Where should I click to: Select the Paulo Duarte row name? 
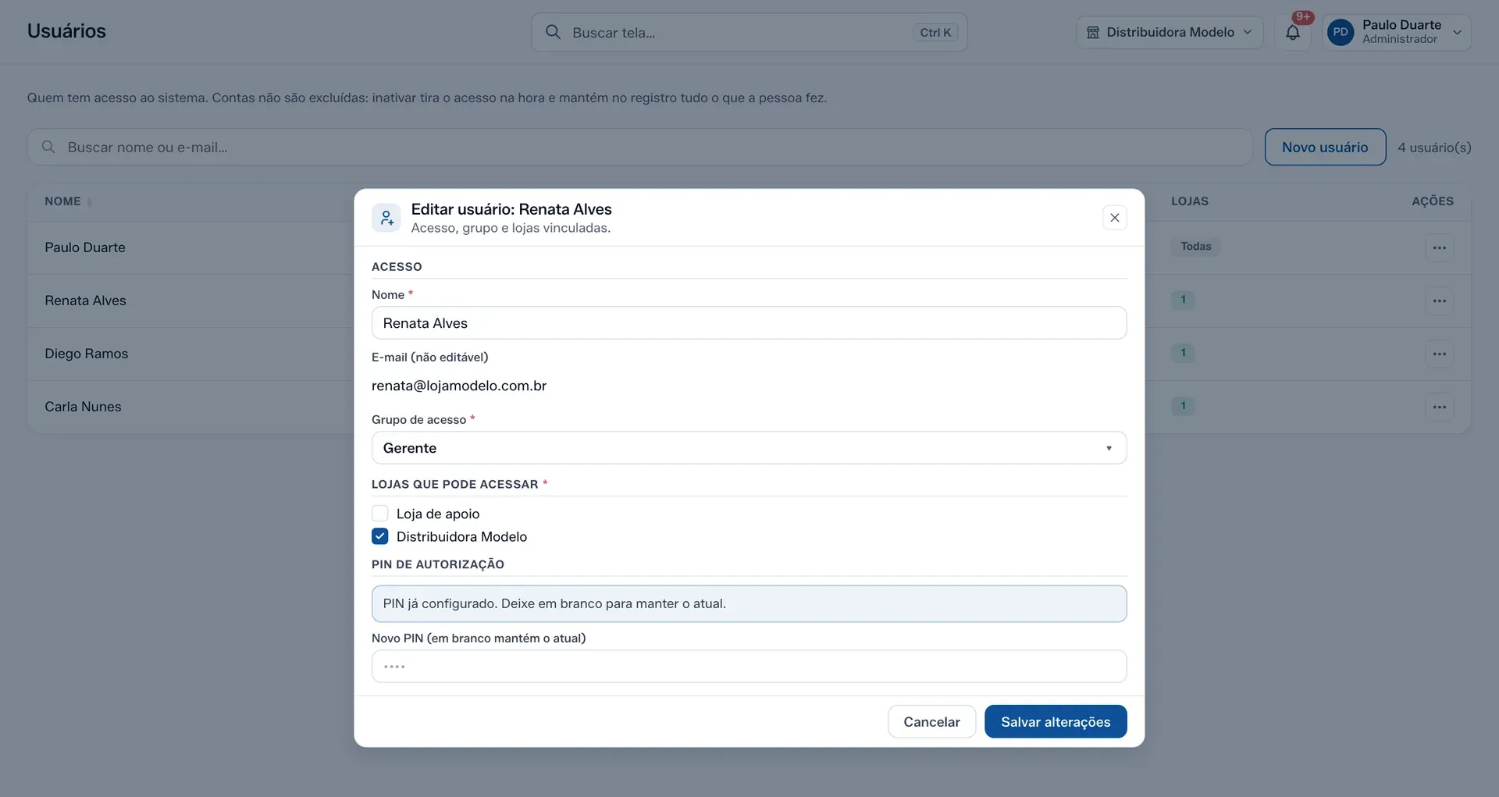click(85, 247)
